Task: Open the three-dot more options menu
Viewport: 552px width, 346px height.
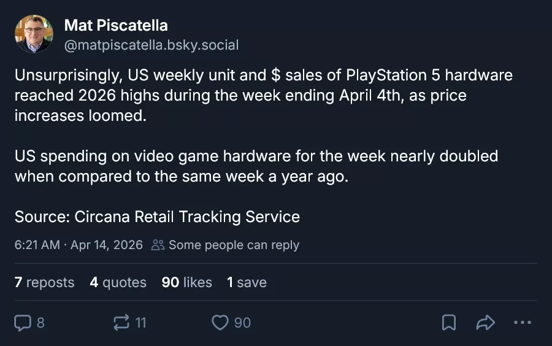Action: coord(522,323)
